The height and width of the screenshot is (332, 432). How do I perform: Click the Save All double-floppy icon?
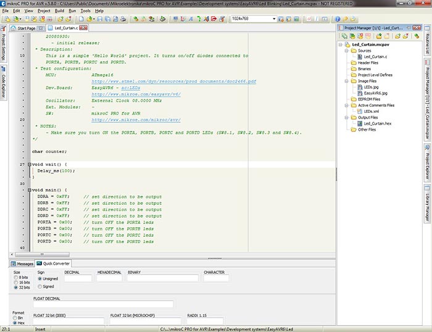(107, 19)
